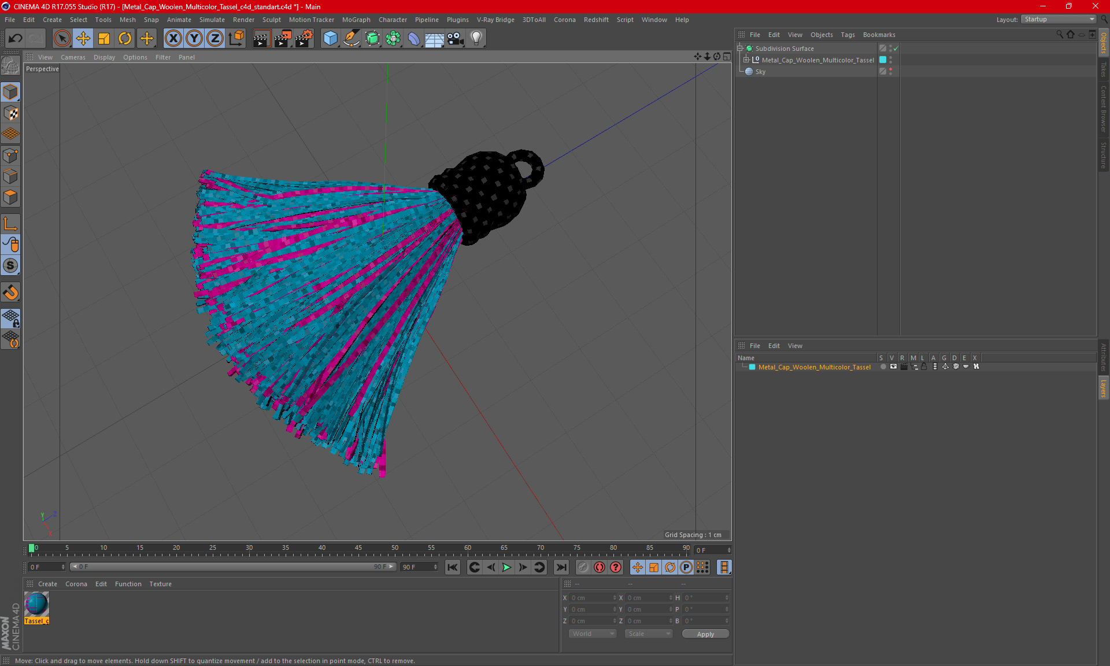Image resolution: width=1110 pixels, height=666 pixels.
Task: Open material manager Create menu
Action: (x=47, y=584)
